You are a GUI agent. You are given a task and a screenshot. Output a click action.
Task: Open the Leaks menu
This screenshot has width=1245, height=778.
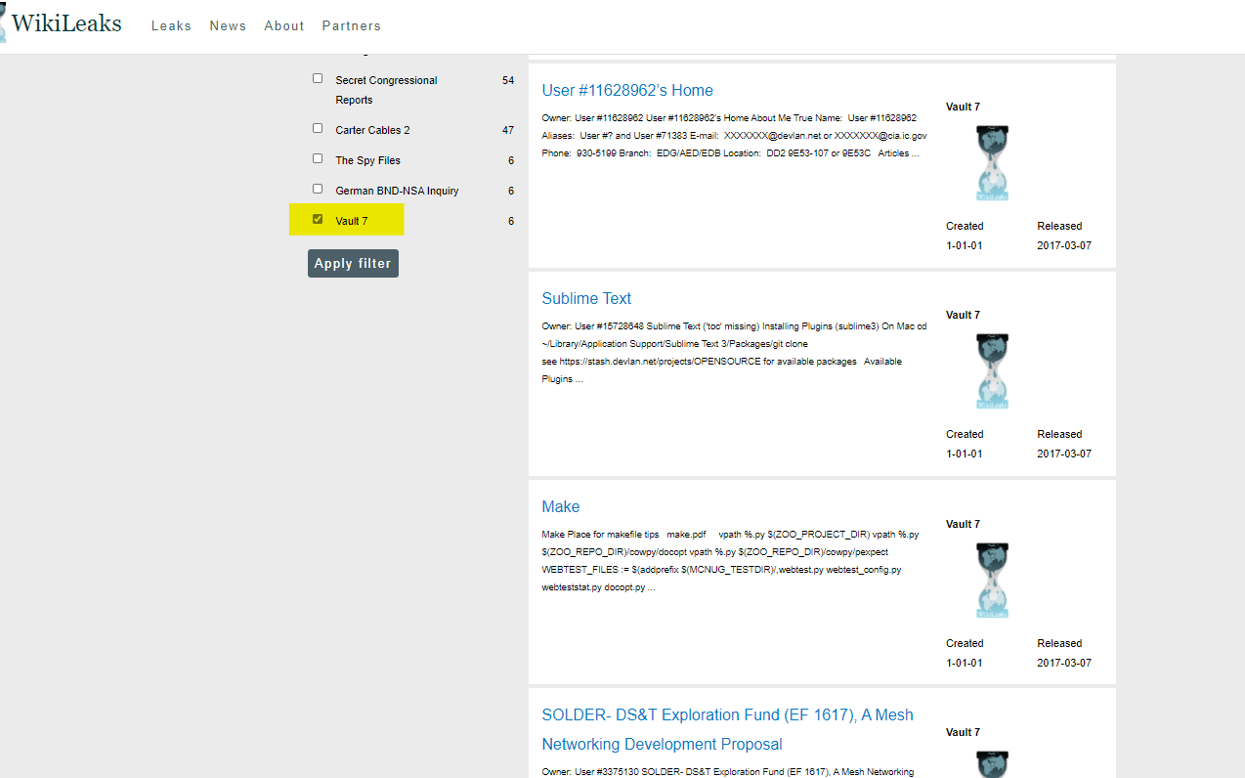[171, 25]
